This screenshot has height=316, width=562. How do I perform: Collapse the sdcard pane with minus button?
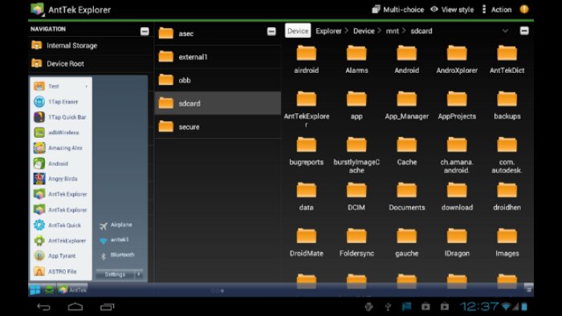(x=524, y=30)
